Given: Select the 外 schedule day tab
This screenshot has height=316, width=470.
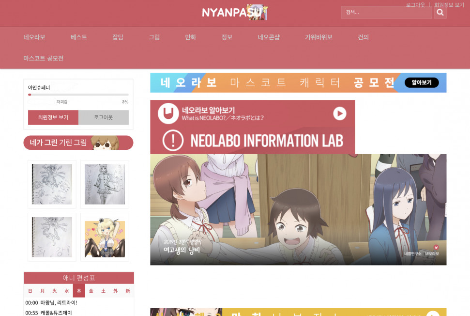Looking at the screenshot, I should 115,291.
